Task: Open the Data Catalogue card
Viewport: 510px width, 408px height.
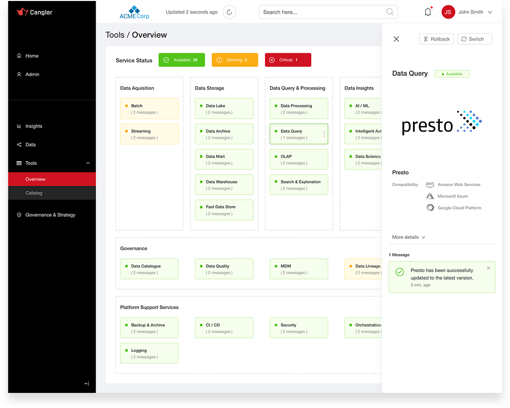Action: pos(149,269)
